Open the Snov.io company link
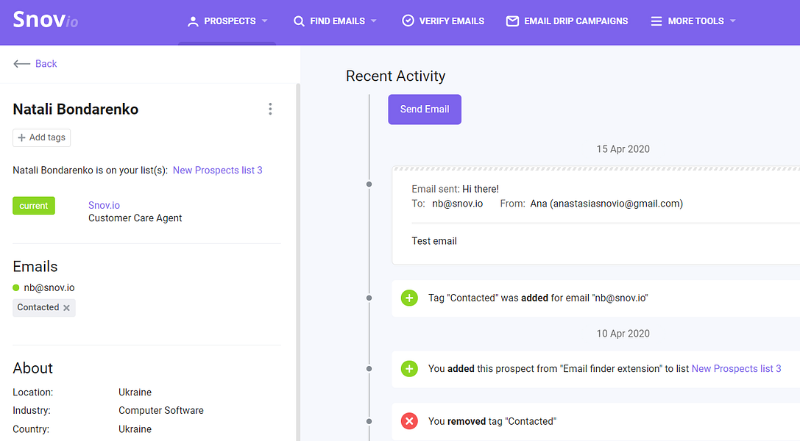 (104, 206)
